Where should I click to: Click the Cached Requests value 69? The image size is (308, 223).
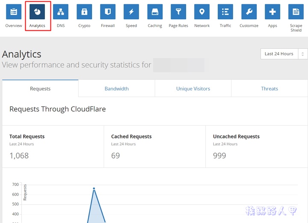[115, 156]
